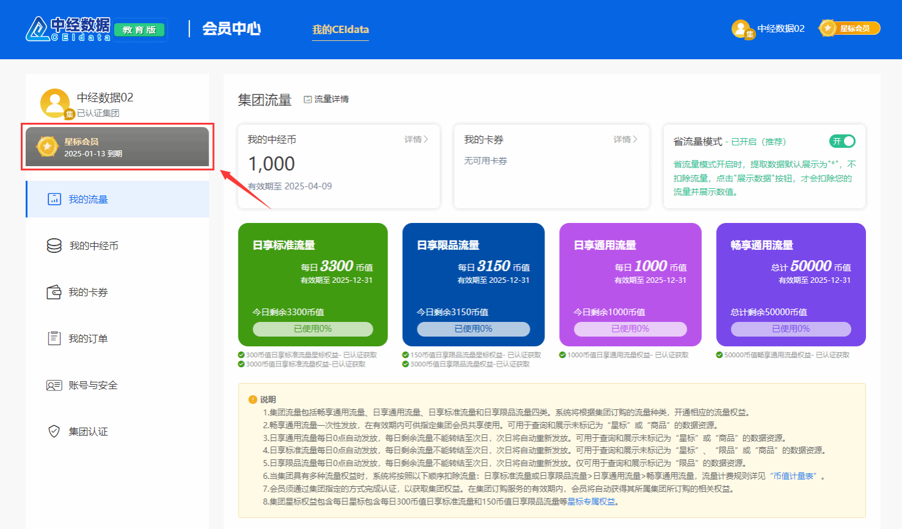This screenshot has width=902, height=529.
Task: Click the 会员中心 header title
Action: pyautogui.click(x=232, y=29)
